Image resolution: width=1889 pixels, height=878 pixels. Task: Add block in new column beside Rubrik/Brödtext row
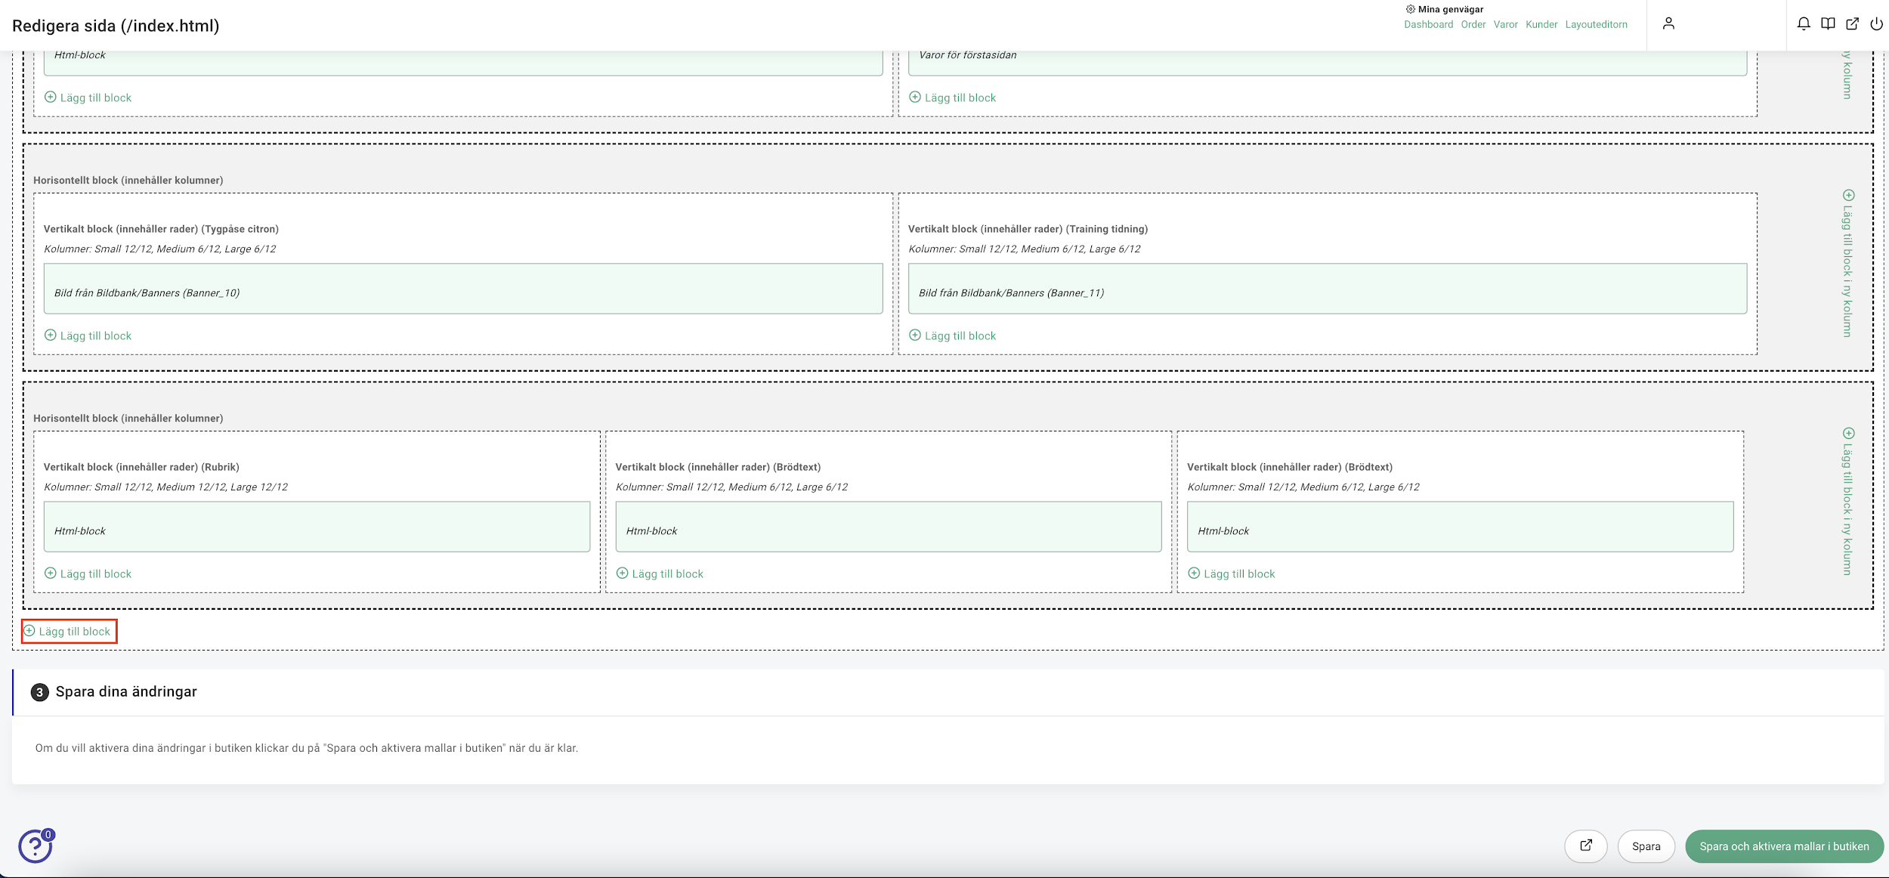pyautogui.click(x=1848, y=502)
